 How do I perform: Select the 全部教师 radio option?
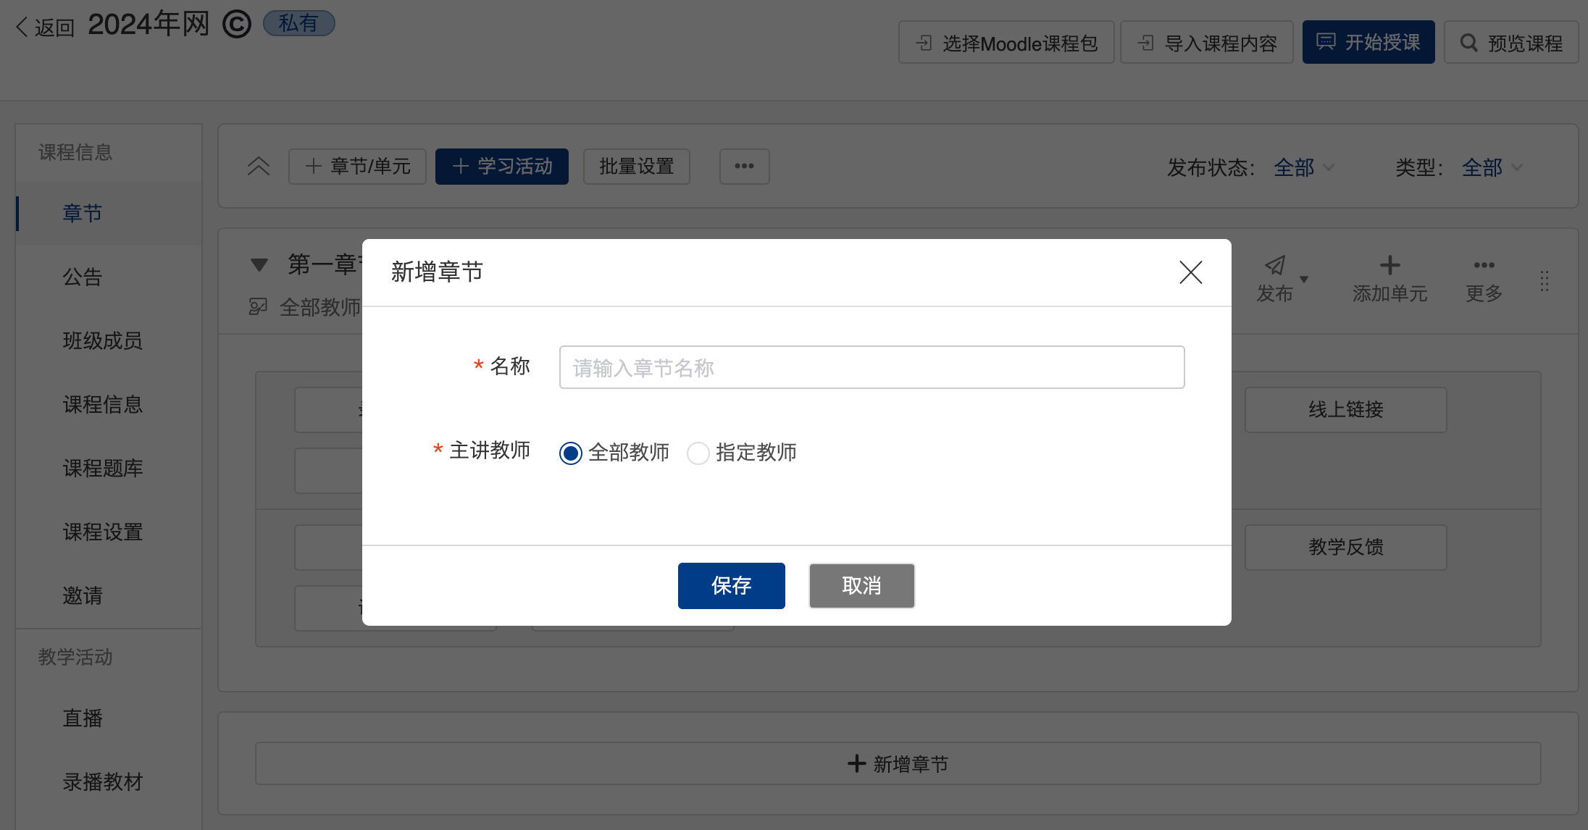click(x=571, y=453)
